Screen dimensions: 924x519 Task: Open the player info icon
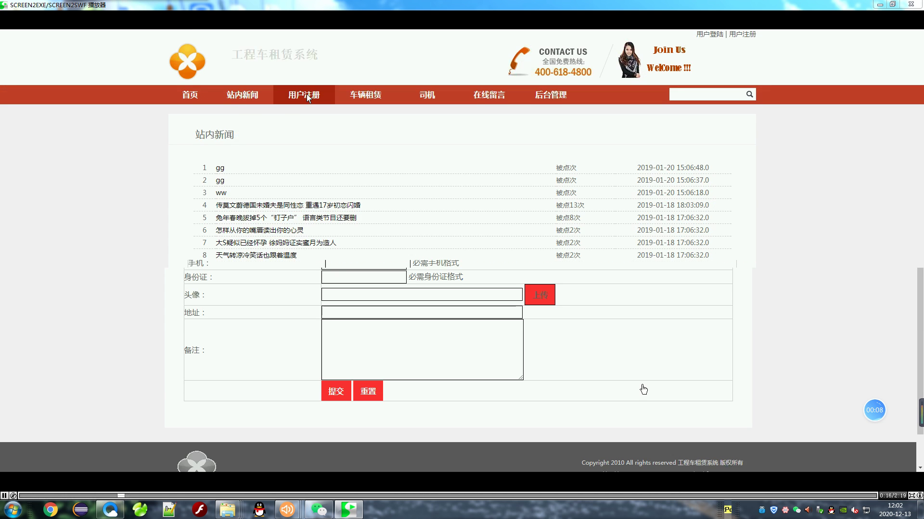coord(920,495)
